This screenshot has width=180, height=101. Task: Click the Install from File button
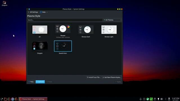94,77
